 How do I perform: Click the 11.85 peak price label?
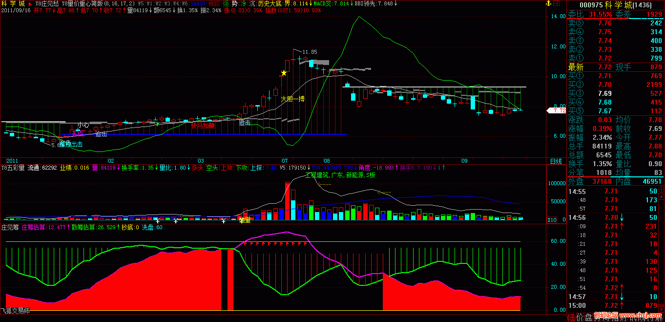[310, 52]
